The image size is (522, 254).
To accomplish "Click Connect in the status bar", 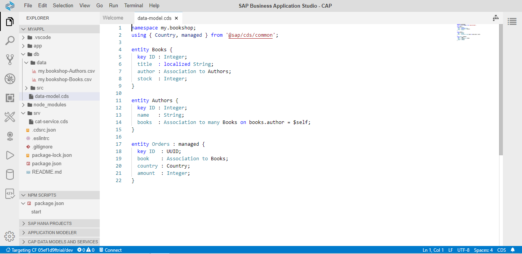I will [110, 250].
